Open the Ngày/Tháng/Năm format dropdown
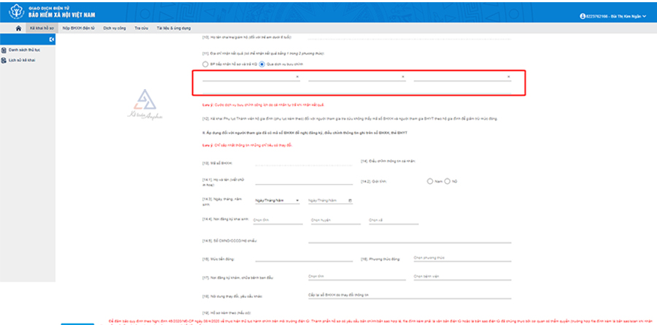Image resolution: width=657 pixels, height=325 pixels. tap(277, 200)
